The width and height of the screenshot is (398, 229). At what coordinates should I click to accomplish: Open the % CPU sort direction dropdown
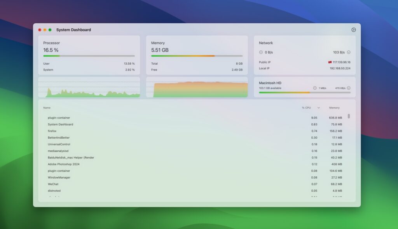coord(318,108)
